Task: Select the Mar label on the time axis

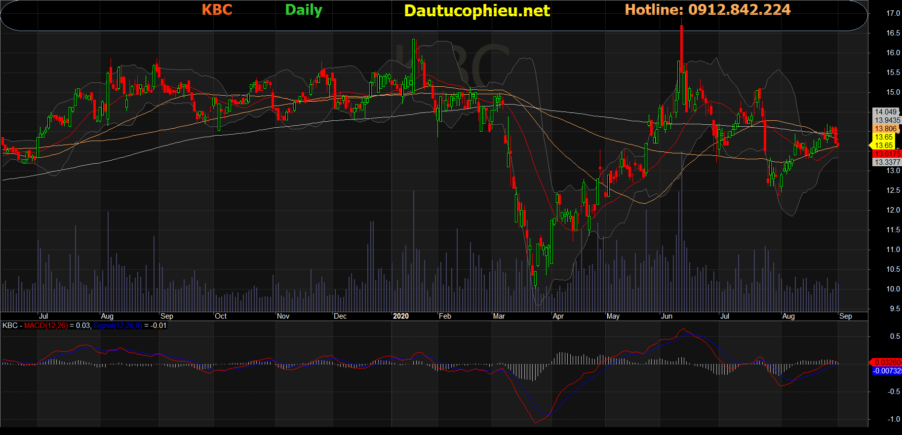Action: point(499,316)
